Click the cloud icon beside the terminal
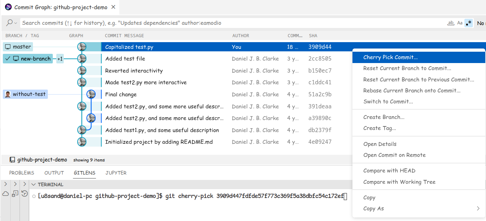This screenshot has width=486, height=221. point(5,194)
